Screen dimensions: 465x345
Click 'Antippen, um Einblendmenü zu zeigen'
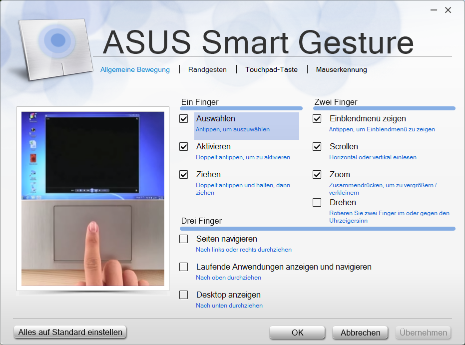382,129
